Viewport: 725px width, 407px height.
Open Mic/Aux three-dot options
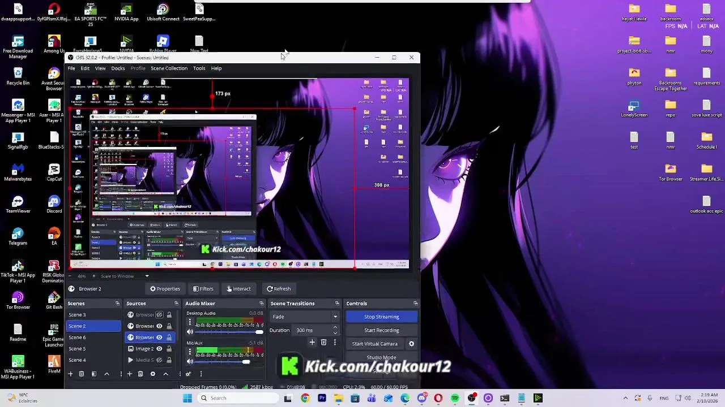coord(190,351)
